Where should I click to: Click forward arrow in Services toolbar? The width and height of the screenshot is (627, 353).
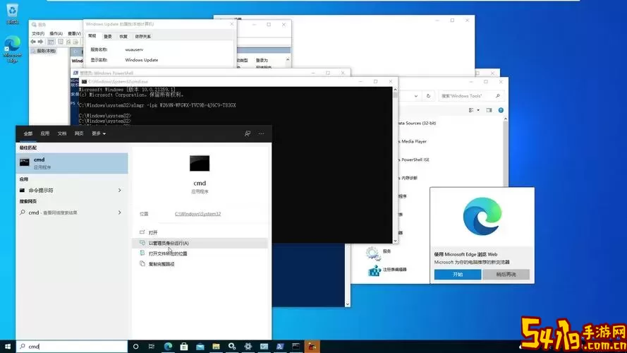(40, 42)
